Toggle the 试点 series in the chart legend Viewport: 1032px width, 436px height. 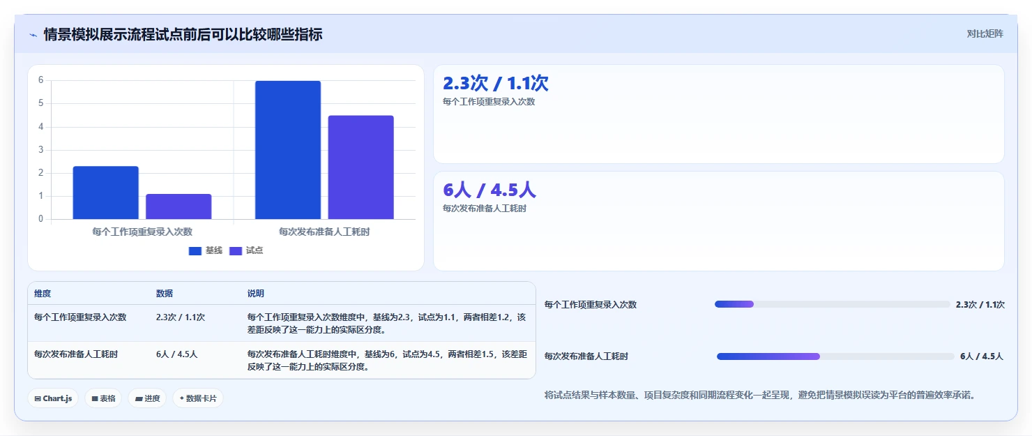(x=246, y=250)
